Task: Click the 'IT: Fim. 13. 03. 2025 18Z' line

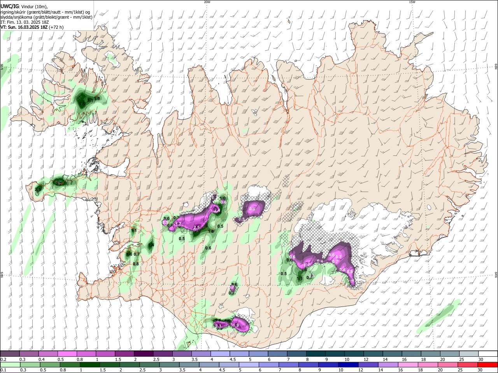Action: tap(25, 22)
